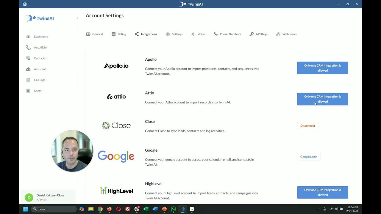The image size is (381, 214).
Task: Open the Voice tab
Action: pyautogui.click(x=198, y=34)
